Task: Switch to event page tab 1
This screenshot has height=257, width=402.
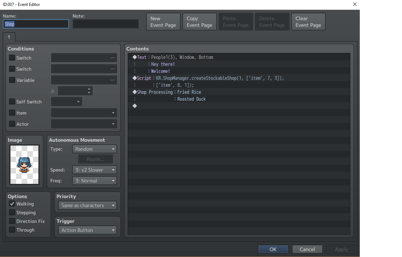Action: tap(9, 37)
